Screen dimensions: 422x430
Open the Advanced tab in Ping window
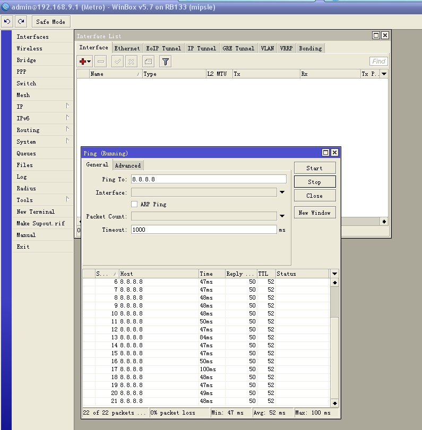tap(128, 165)
